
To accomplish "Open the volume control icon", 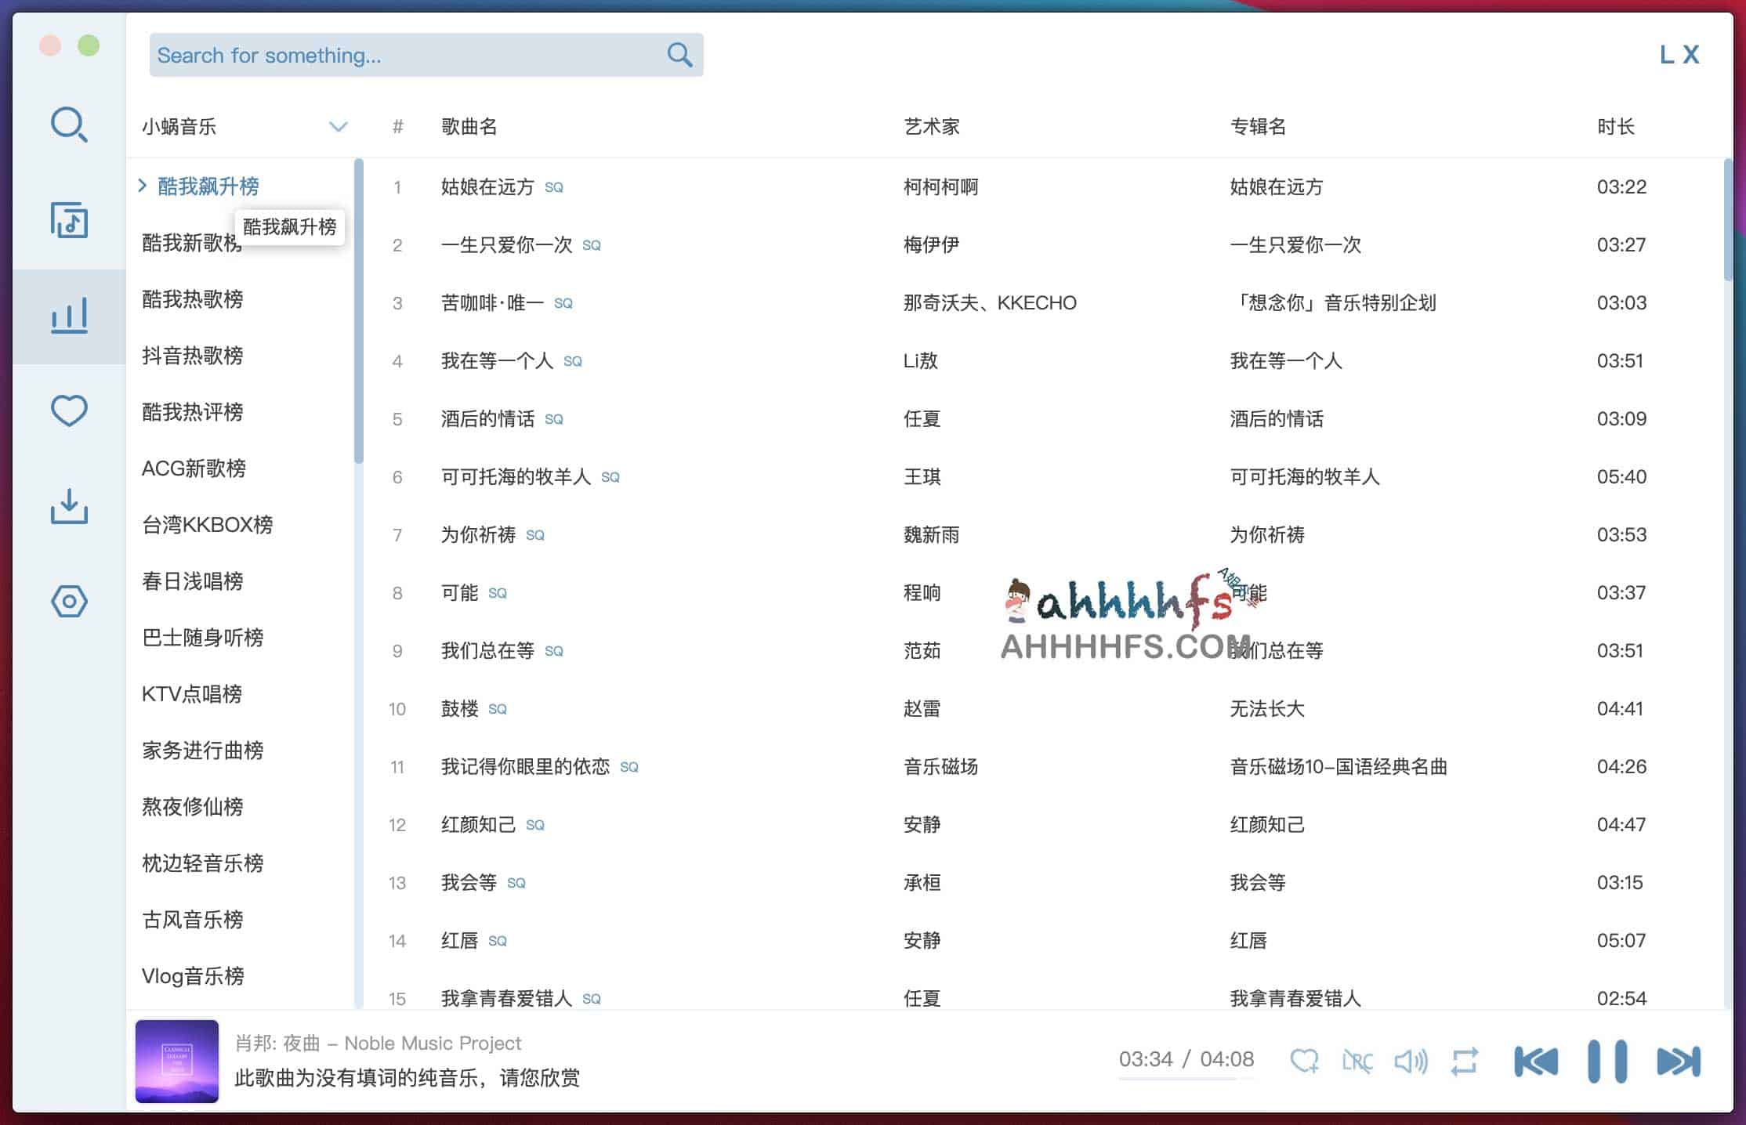I will pyautogui.click(x=1411, y=1061).
